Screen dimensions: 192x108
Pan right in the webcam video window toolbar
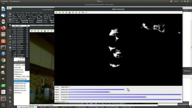(x=35, y=31)
